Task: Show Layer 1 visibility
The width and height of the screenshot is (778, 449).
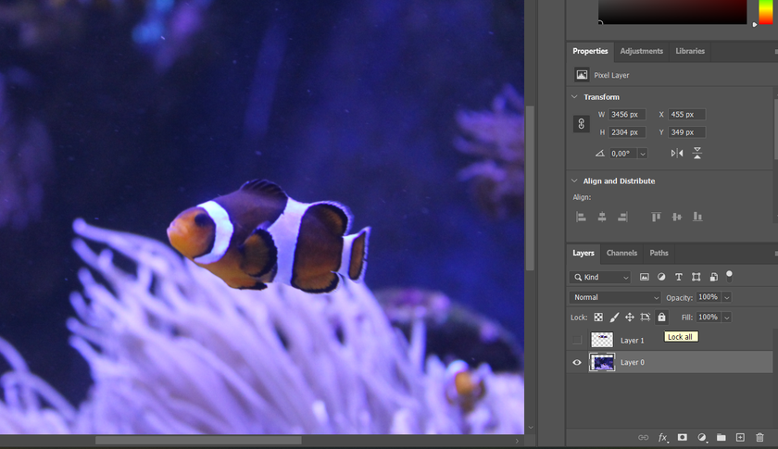Action: (576, 341)
